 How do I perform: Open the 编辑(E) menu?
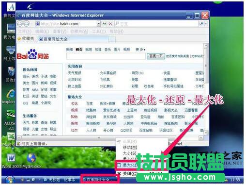pyautogui.click(x=42, y=32)
